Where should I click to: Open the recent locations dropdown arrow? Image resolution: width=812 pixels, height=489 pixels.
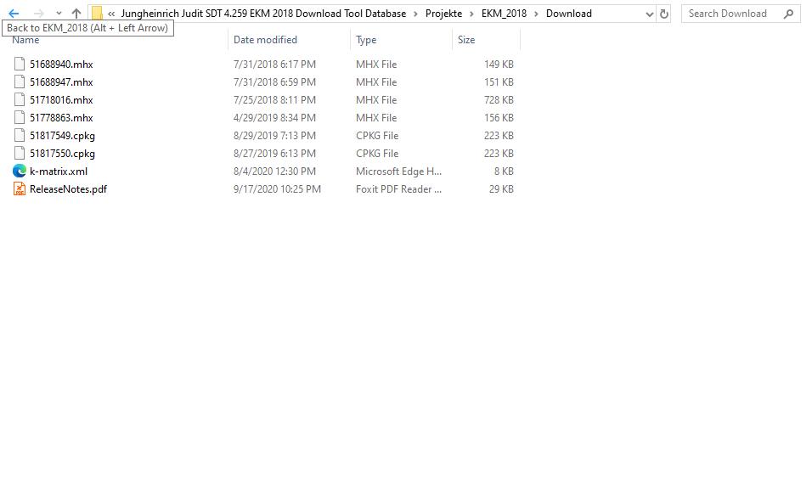coord(59,14)
